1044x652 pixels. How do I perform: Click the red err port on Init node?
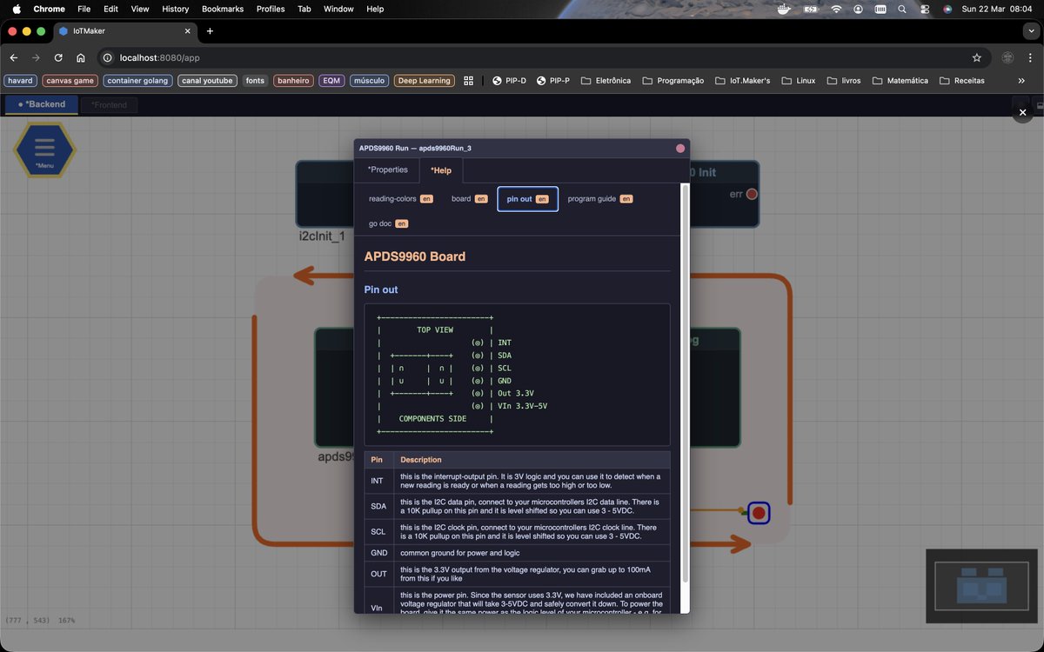(752, 194)
